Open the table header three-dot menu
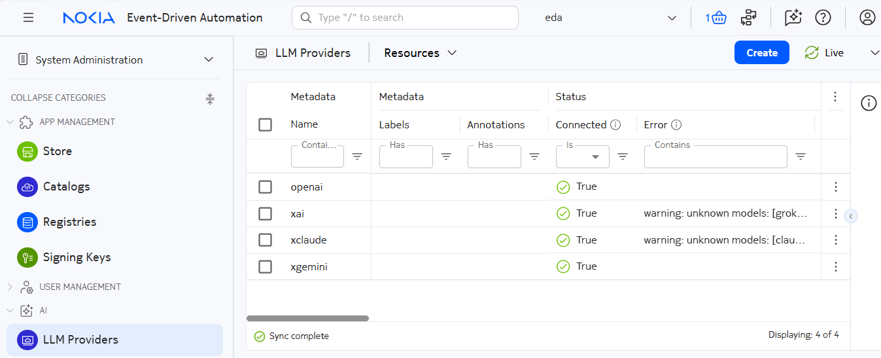Viewport: 881px width, 358px height. pyautogui.click(x=835, y=97)
